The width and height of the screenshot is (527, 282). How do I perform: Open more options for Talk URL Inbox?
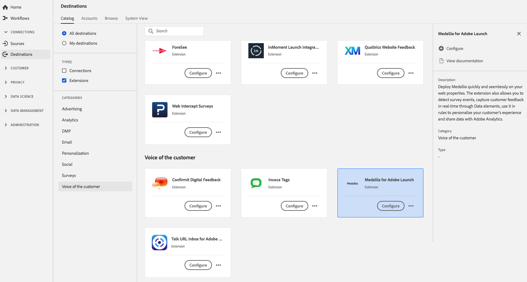click(x=218, y=265)
